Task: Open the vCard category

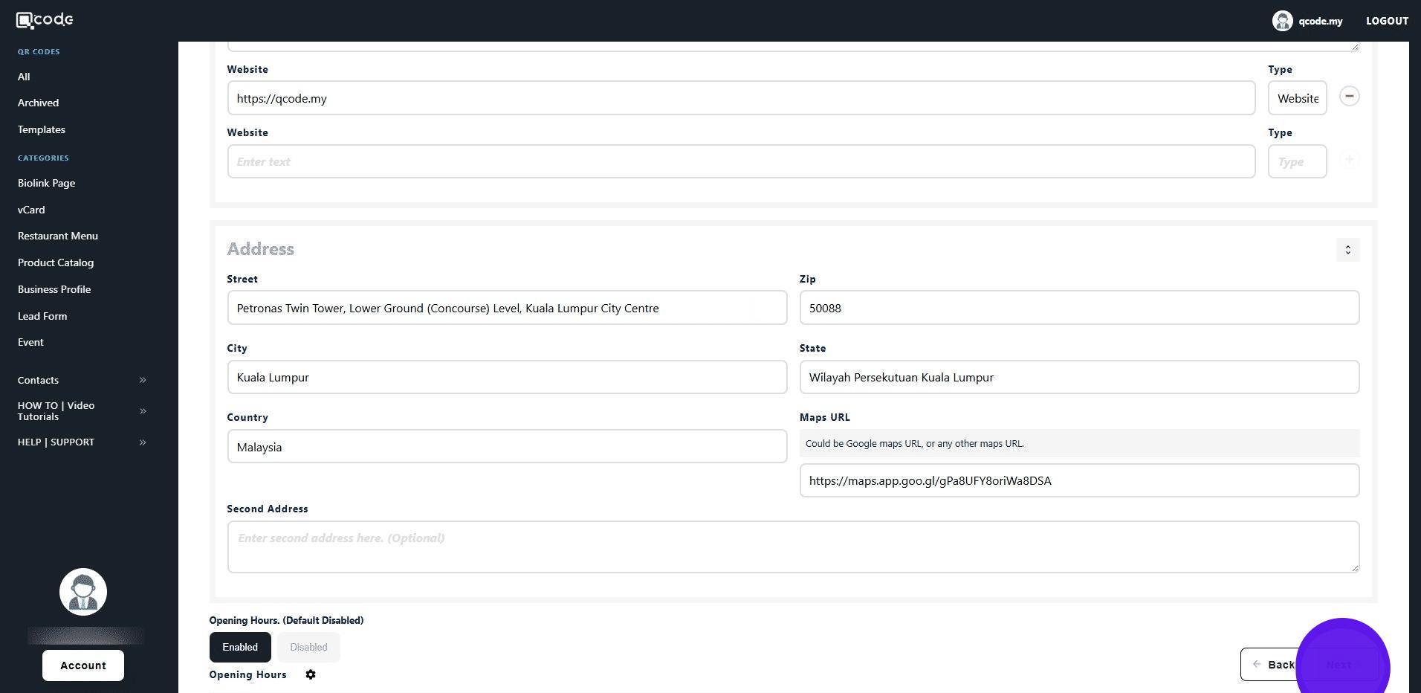Action: 31,210
